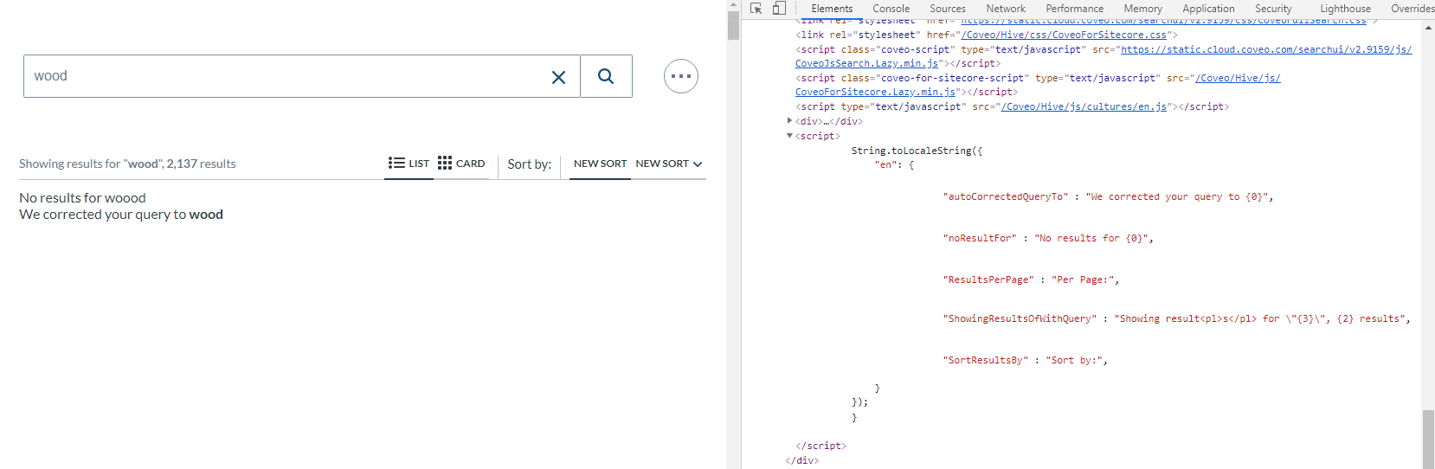Open the Console tab in DevTools

coord(891,9)
